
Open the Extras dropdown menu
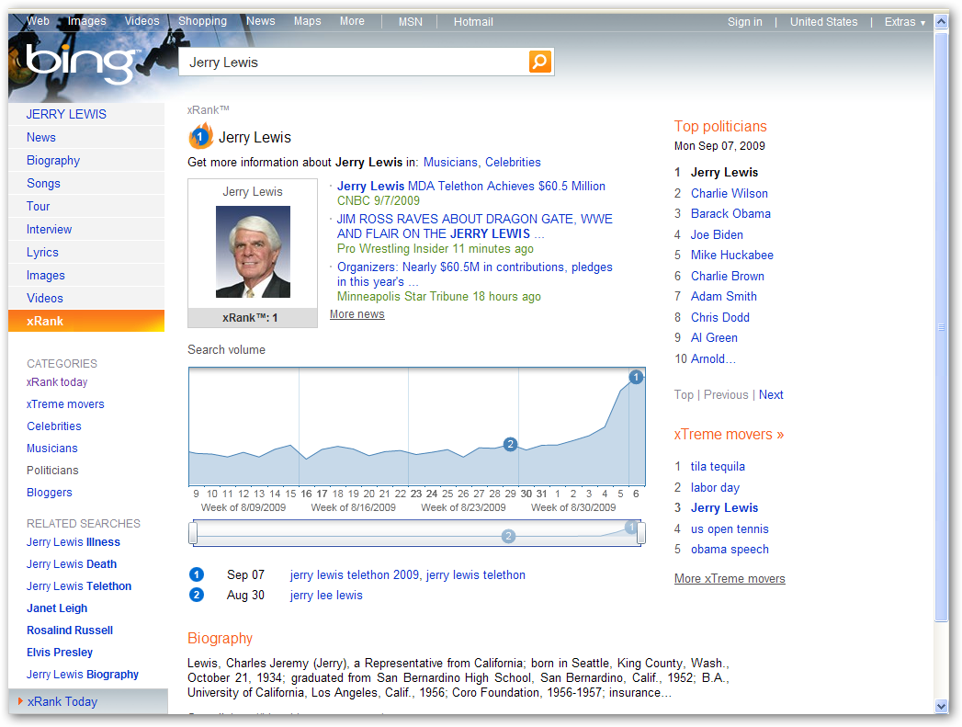click(904, 22)
